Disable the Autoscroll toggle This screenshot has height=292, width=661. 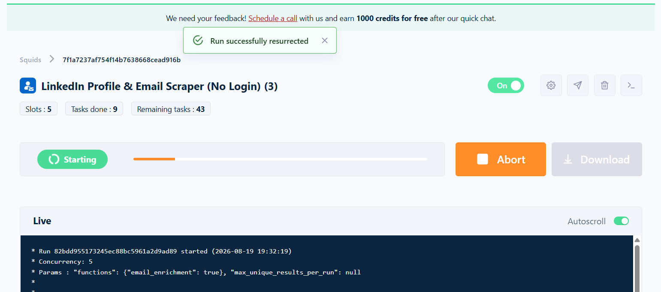tap(621, 221)
